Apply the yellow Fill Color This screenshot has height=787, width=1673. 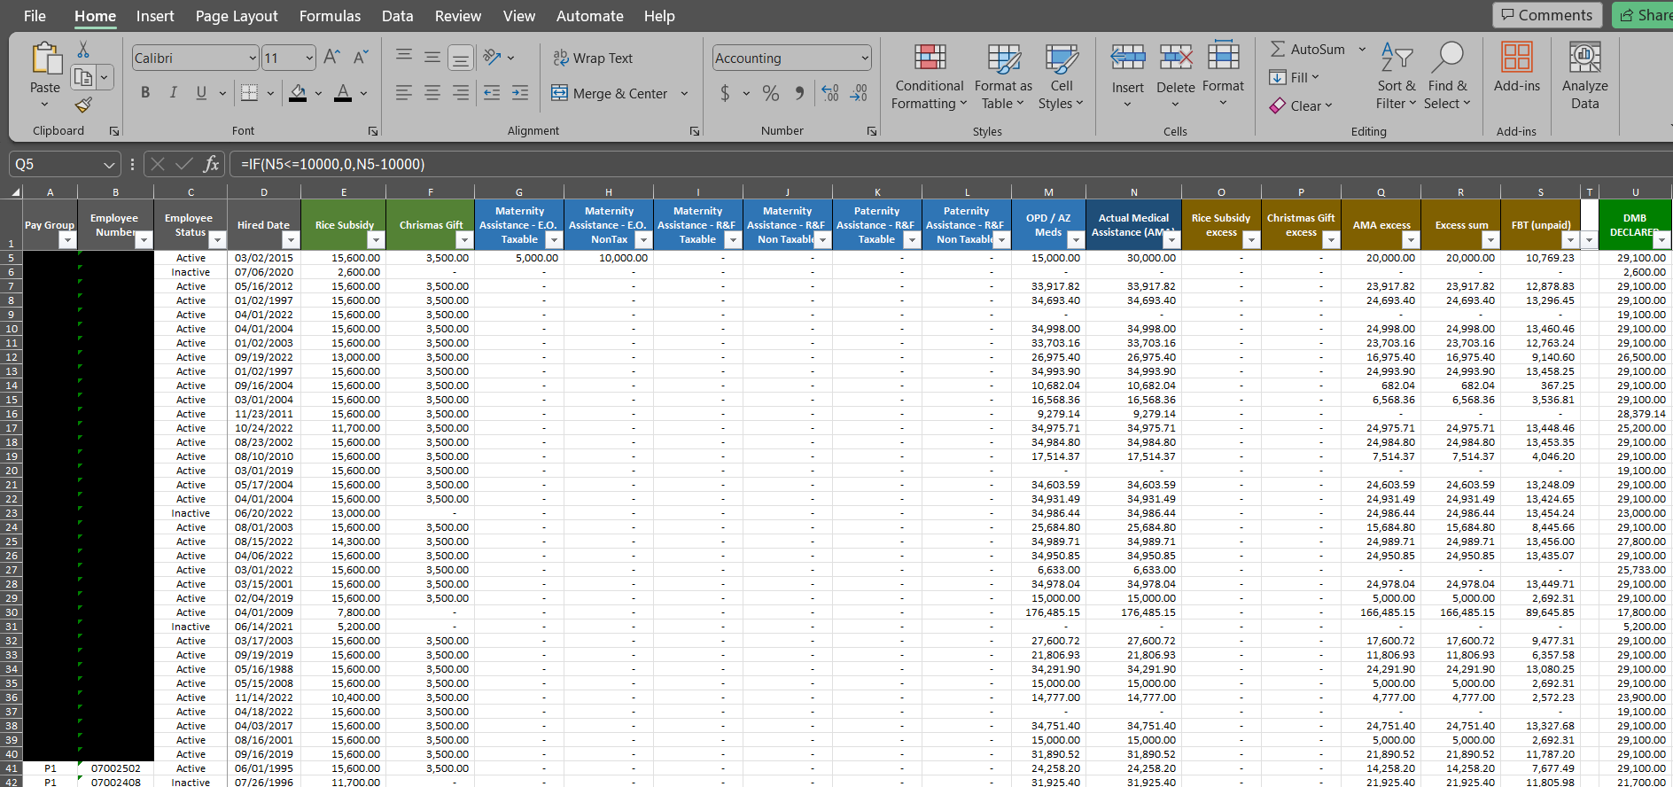coord(298,93)
